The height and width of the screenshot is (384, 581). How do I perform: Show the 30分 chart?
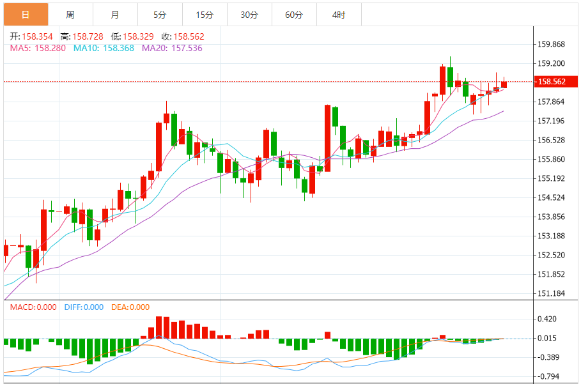pyautogui.click(x=249, y=14)
